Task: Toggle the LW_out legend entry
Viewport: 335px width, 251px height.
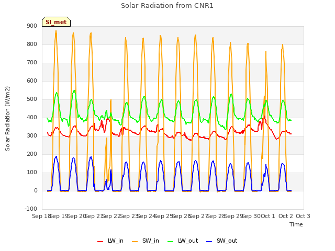Action: click(183, 241)
